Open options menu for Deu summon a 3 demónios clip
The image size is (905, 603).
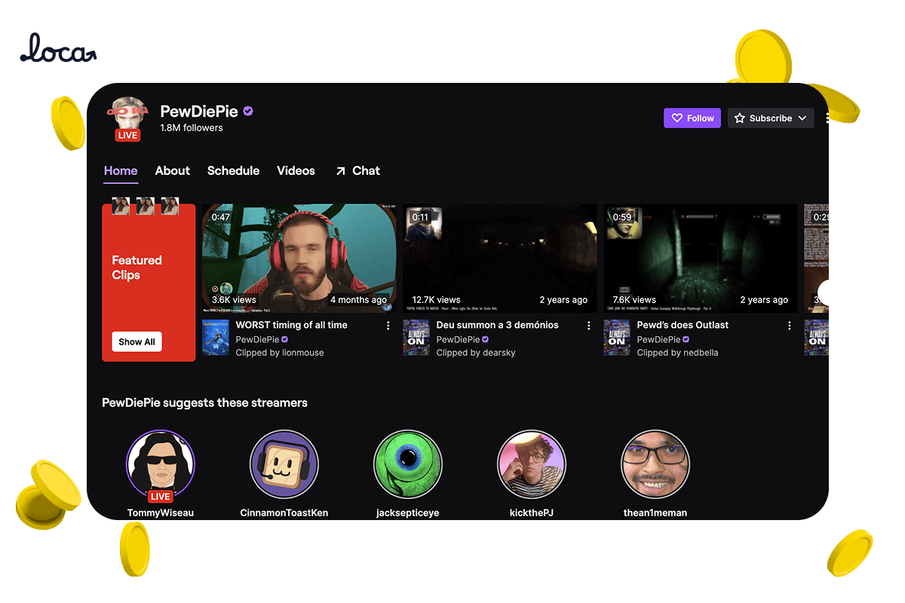click(589, 326)
